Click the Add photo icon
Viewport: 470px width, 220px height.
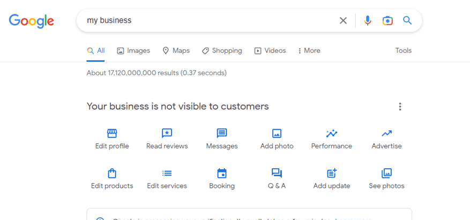pyautogui.click(x=277, y=133)
